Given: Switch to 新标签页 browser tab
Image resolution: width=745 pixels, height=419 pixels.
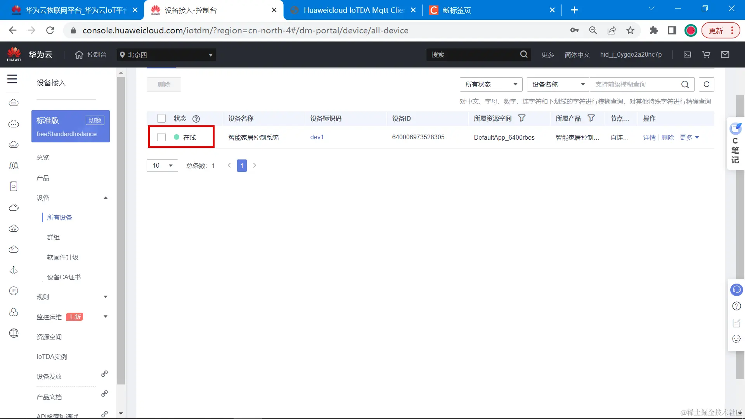Looking at the screenshot, I should [x=492, y=10].
